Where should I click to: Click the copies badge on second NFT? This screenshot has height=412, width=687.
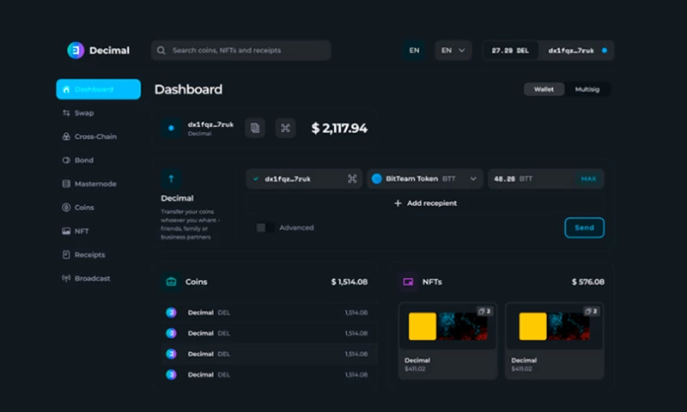click(x=591, y=312)
